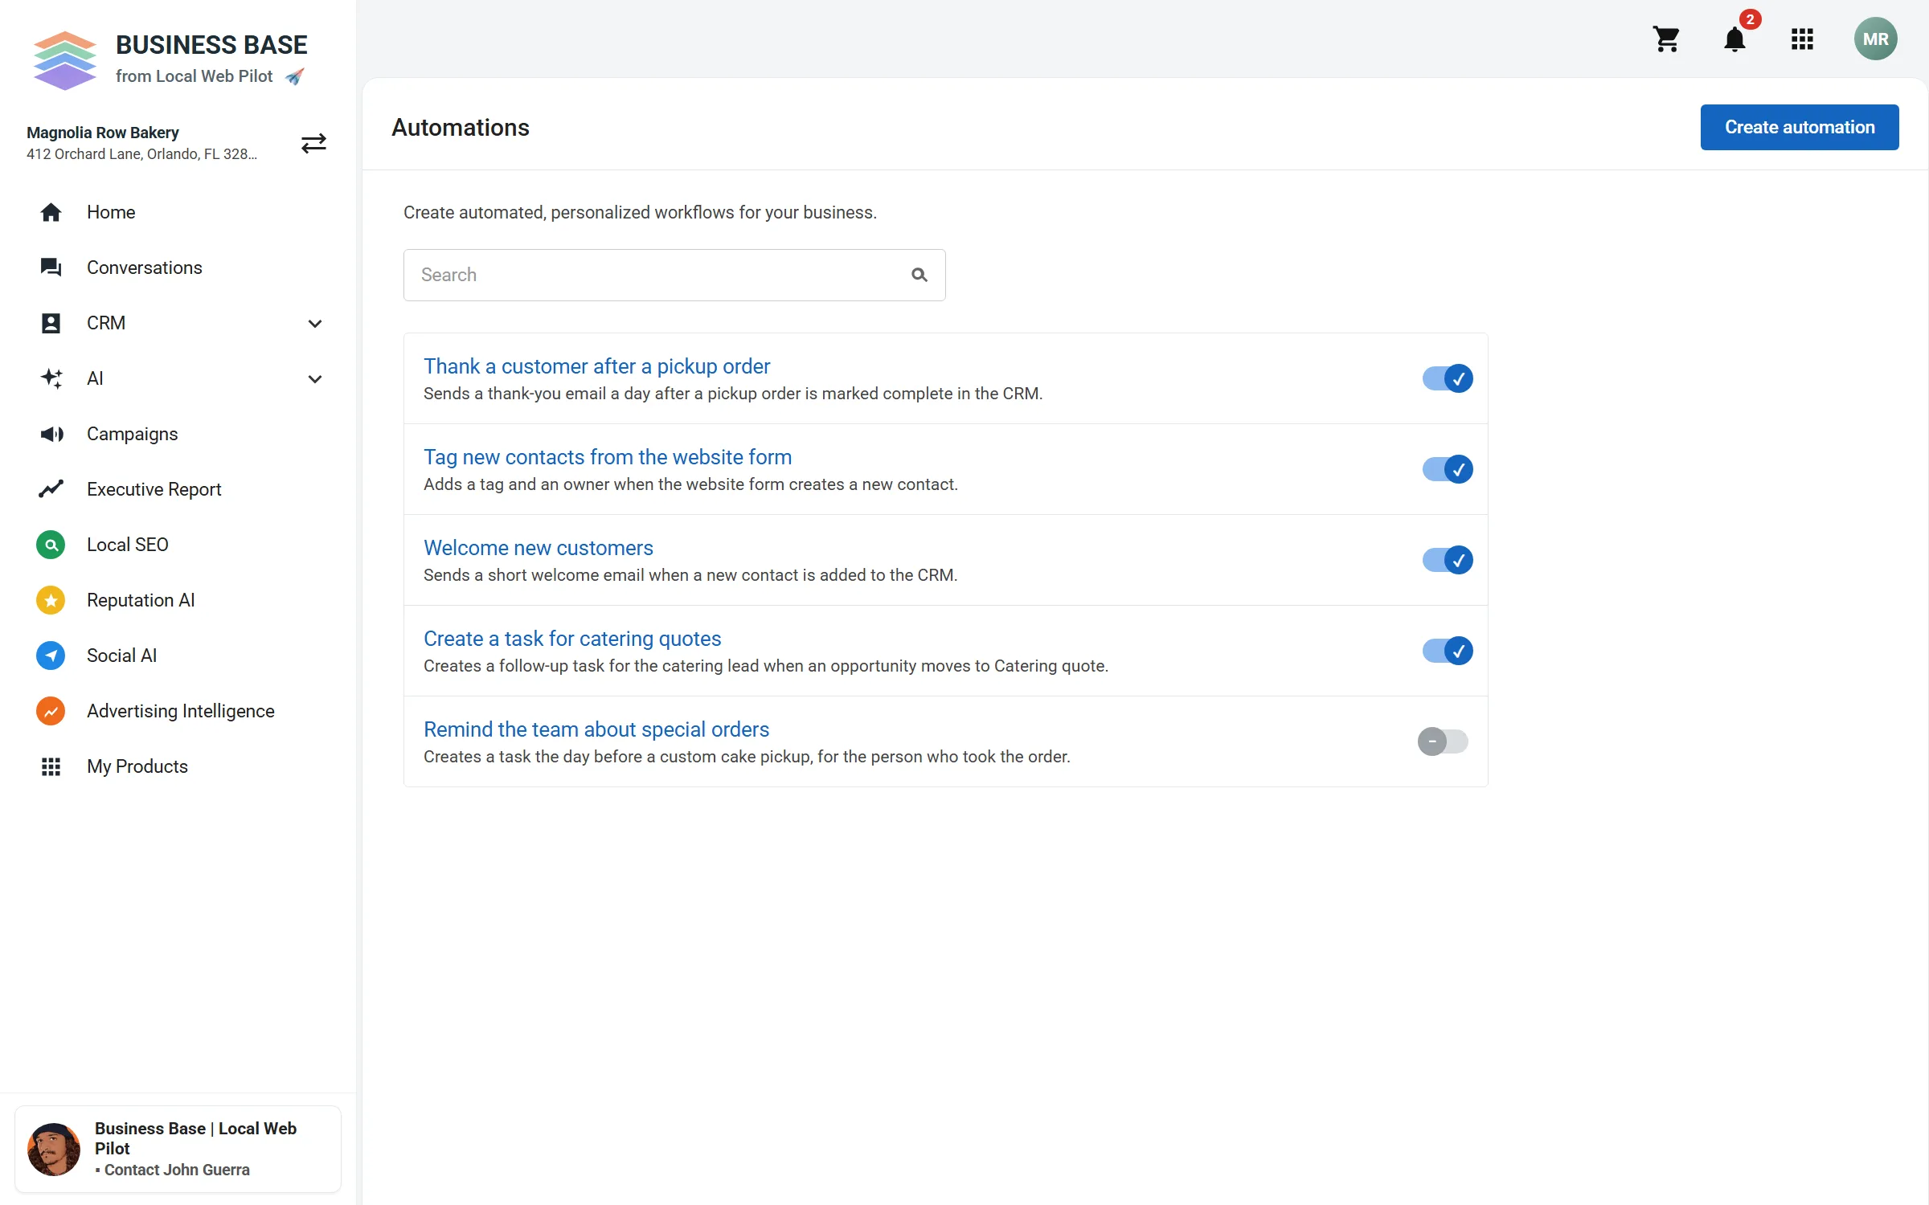Viewport: 1929px width, 1205px height.
Task: Open Welcome new customers automation
Action: [539, 548]
